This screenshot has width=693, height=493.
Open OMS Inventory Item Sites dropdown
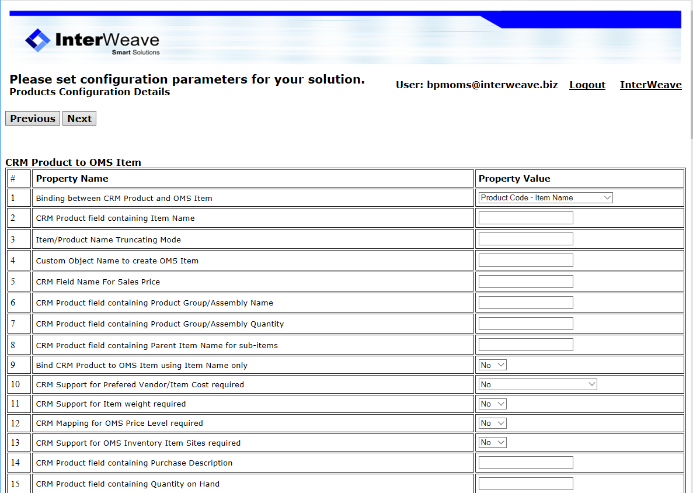click(x=492, y=443)
